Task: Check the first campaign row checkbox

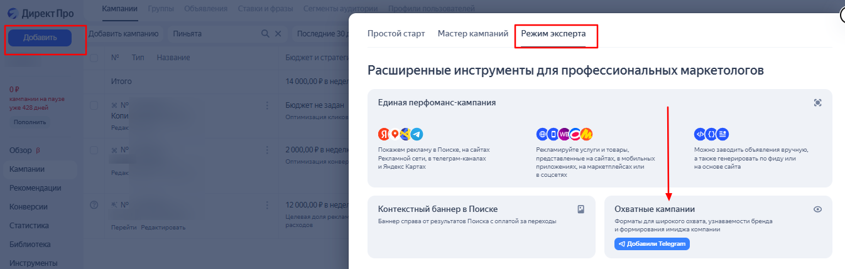Action: tap(94, 105)
